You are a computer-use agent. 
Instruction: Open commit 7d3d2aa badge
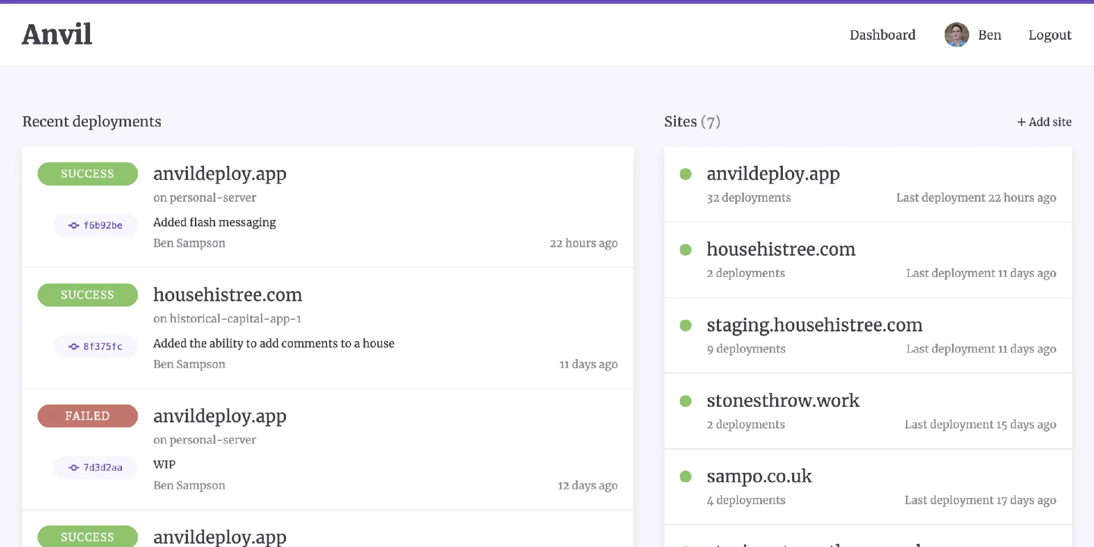(x=96, y=467)
